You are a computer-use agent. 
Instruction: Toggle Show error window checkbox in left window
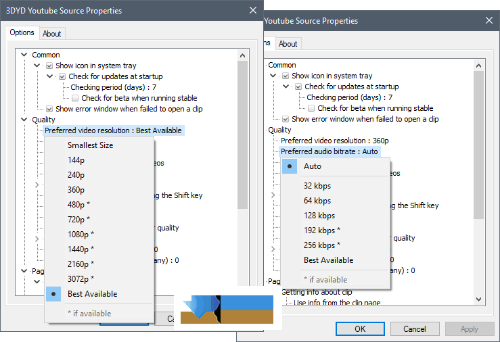pyautogui.click(x=49, y=109)
